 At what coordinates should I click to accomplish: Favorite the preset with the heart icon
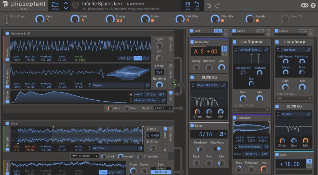(75, 6)
